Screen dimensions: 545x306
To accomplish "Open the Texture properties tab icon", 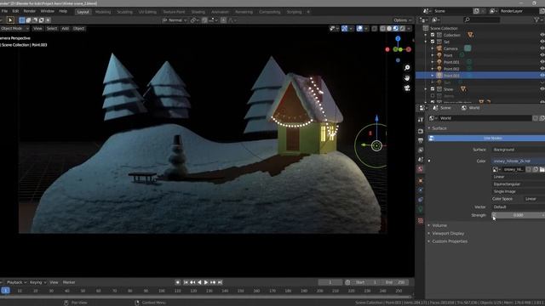I will point(421,221).
